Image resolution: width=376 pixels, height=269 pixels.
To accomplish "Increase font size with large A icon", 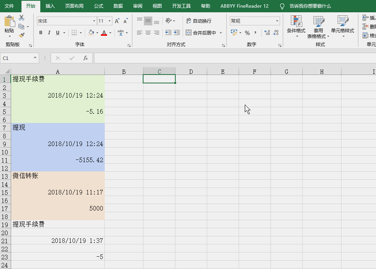I will (x=117, y=21).
